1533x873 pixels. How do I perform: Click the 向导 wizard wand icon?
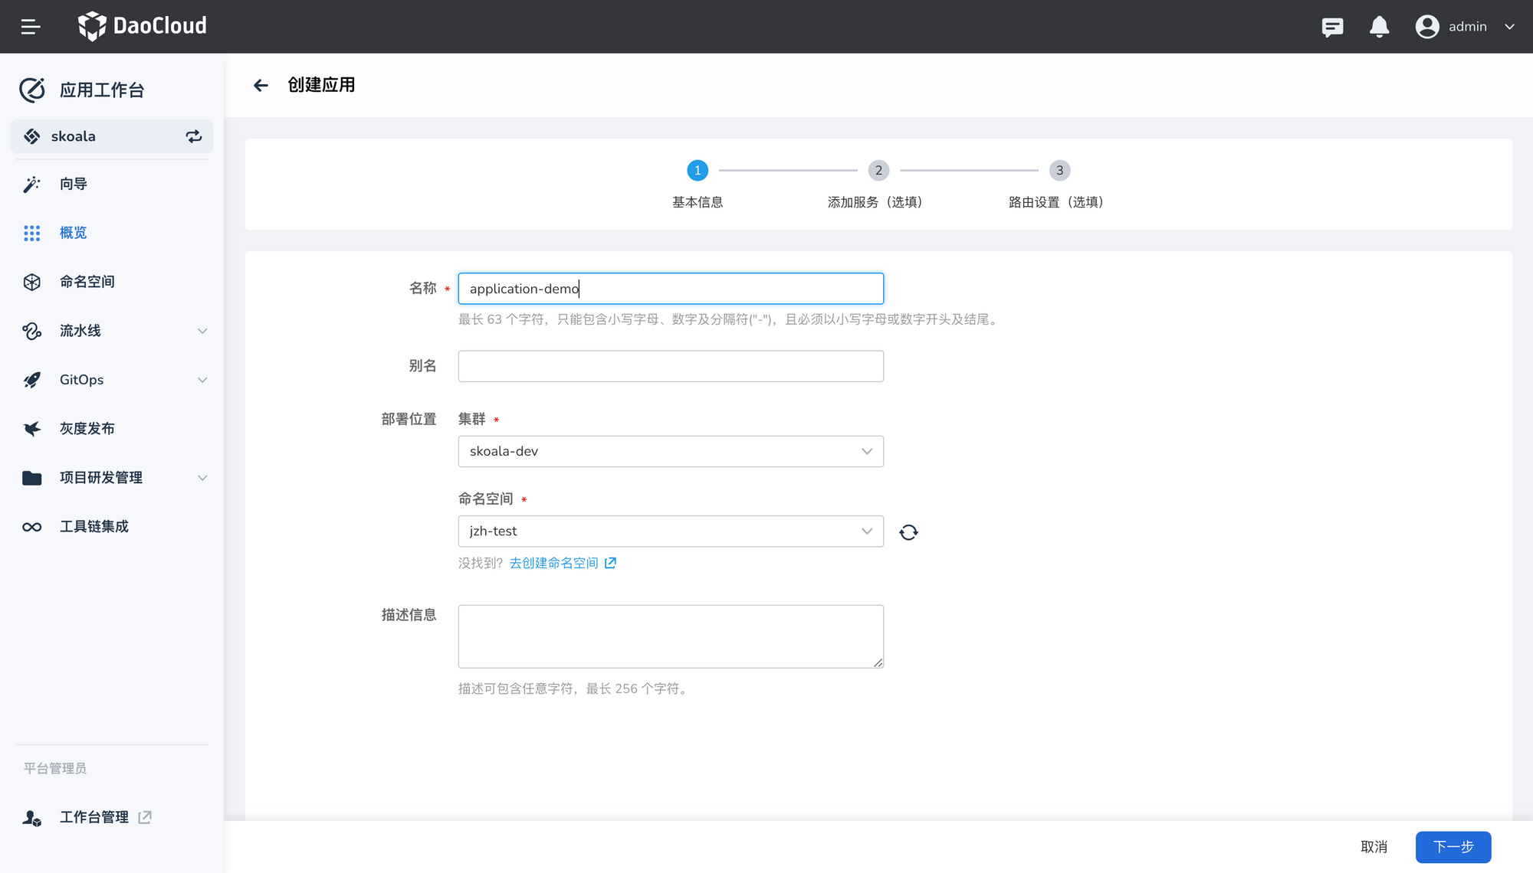tap(31, 184)
